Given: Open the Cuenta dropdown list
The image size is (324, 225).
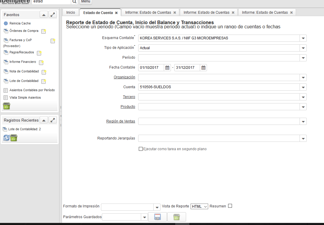Looking at the screenshot, I should [x=303, y=87].
